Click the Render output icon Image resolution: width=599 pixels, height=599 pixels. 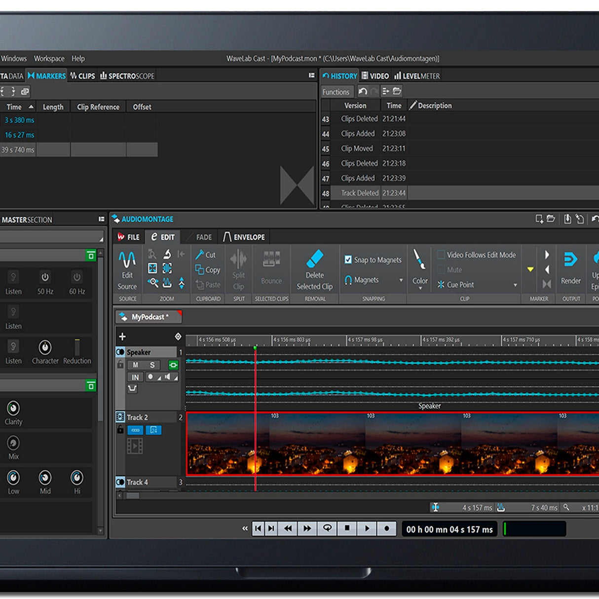tap(570, 260)
